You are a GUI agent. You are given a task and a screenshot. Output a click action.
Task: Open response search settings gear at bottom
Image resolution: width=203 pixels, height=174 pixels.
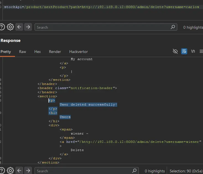point(10,171)
